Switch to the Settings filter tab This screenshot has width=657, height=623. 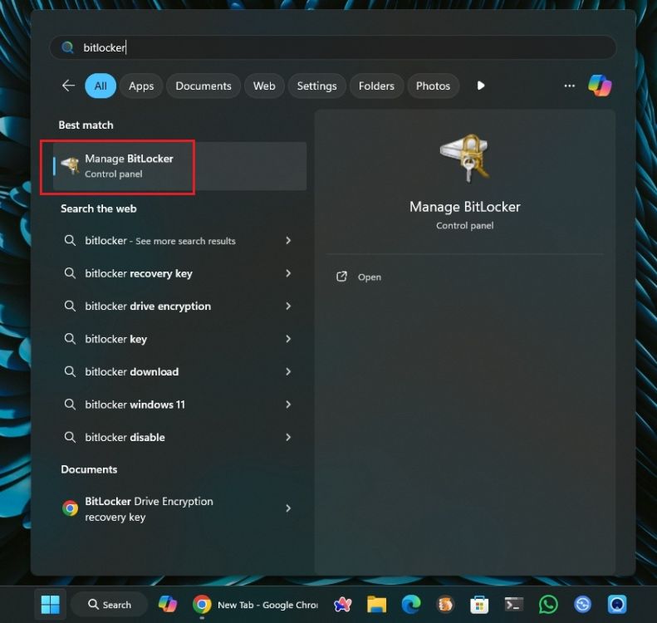coord(316,86)
